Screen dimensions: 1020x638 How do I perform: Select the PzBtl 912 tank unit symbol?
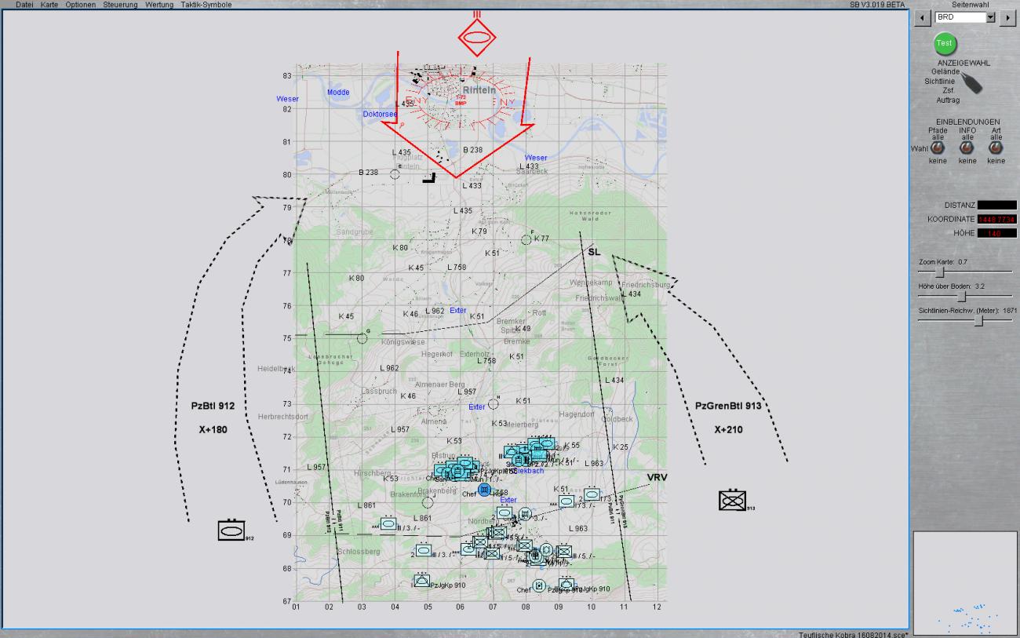231,530
